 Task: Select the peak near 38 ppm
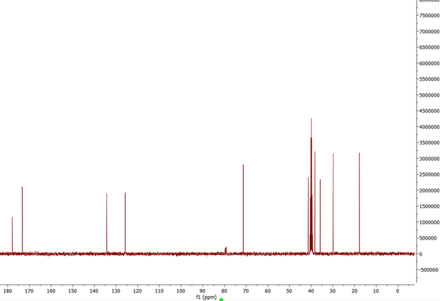click(315, 202)
